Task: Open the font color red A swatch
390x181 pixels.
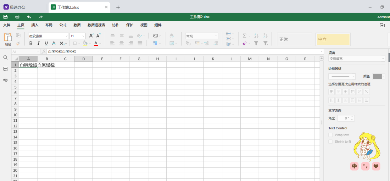Action: point(96,44)
